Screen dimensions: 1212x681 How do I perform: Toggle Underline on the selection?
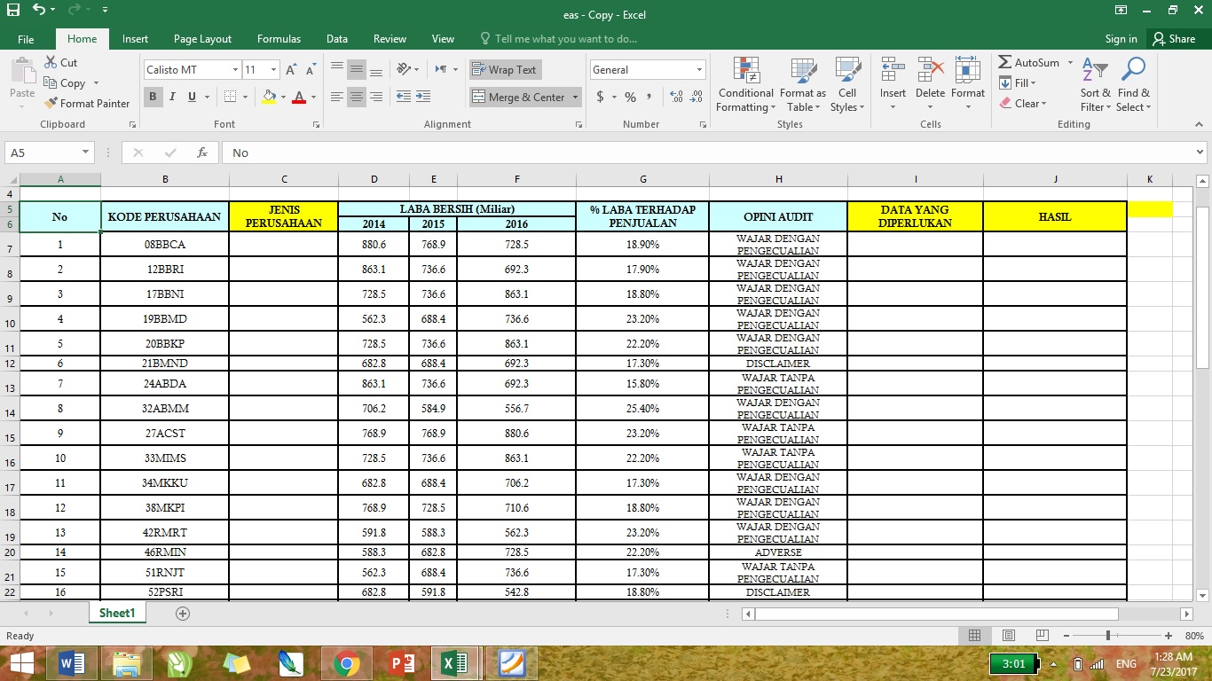point(190,97)
